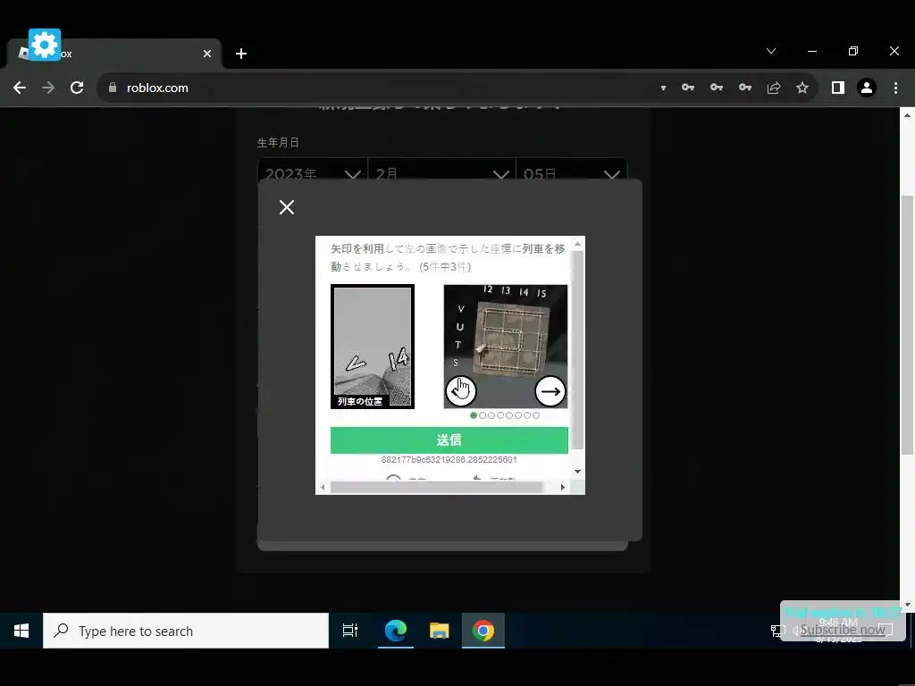Click the captcha scroll right arrow
Screen dimensions: 915x686
(563, 487)
